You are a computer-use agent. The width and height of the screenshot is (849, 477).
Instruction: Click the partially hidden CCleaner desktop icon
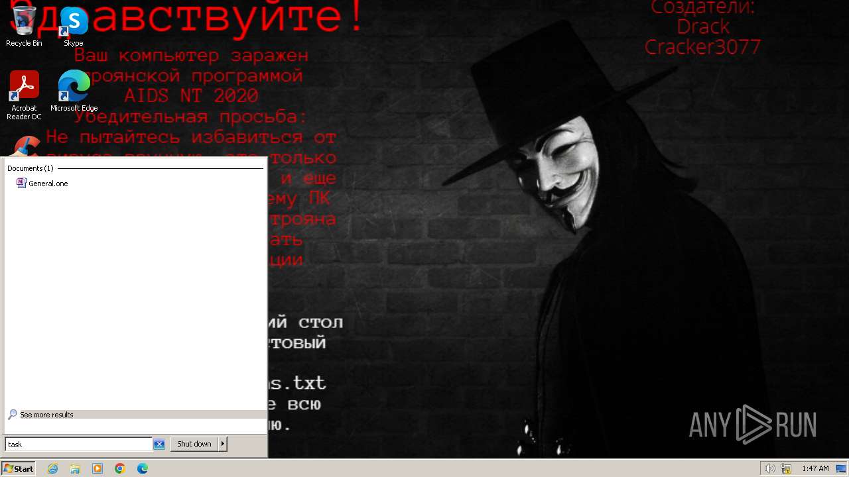coord(25,146)
